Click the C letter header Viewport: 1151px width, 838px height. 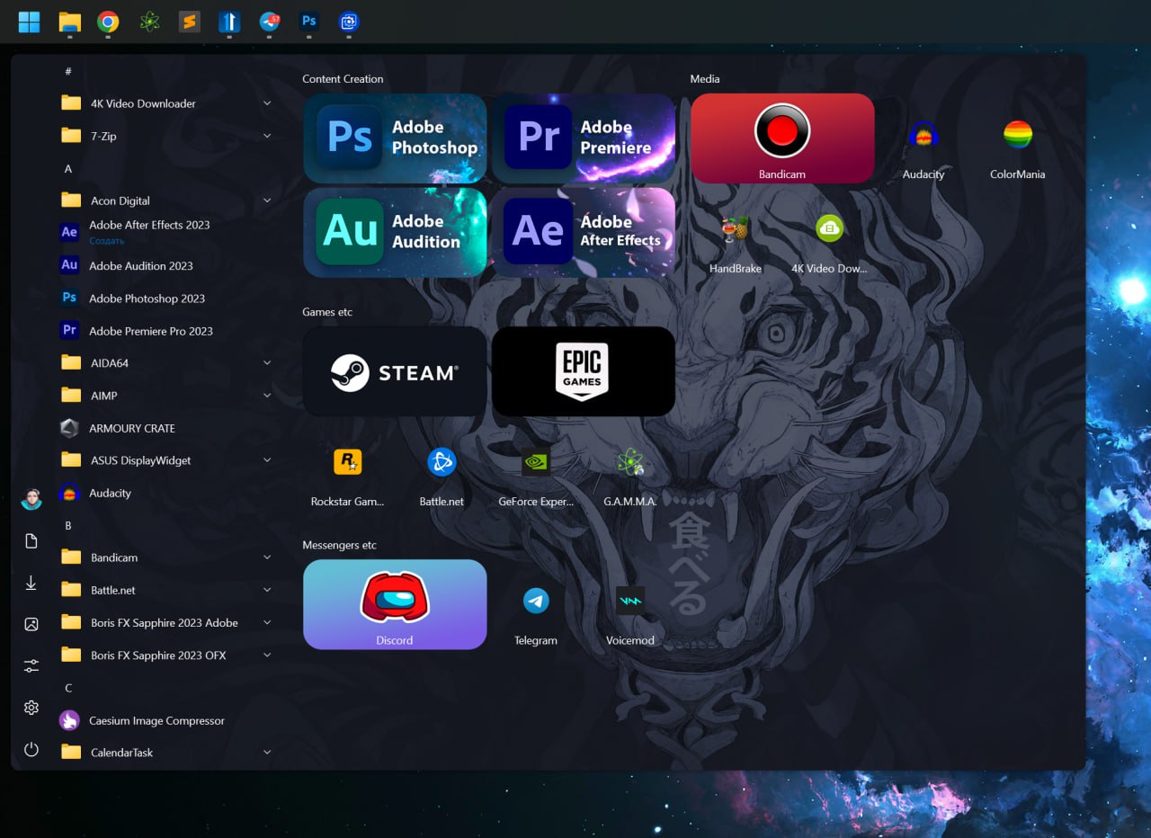point(68,688)
